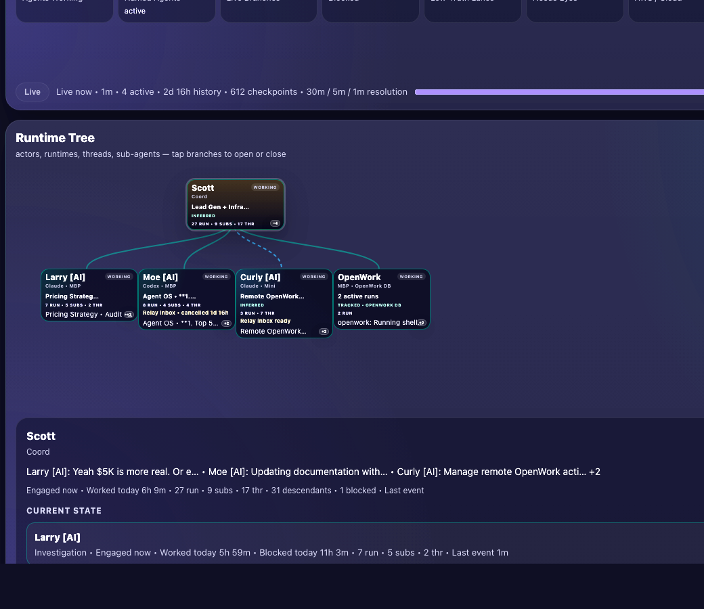The width and height of the screenshot is (704, 609).
Task: Click the WORKING badge on OpenWork
Action: pos(411,277)
